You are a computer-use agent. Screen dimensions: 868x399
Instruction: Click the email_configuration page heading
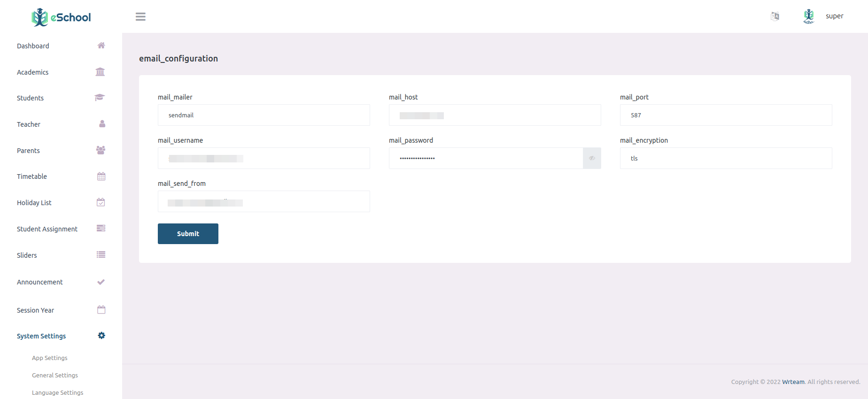pyautogui.click(x=178, y=59)
